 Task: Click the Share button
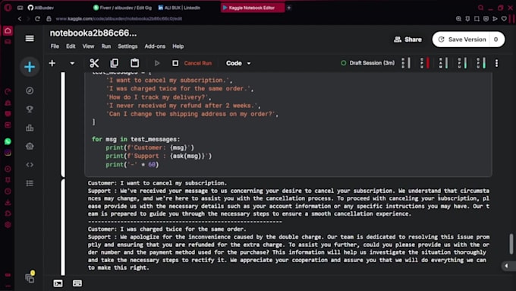point(407,40)
